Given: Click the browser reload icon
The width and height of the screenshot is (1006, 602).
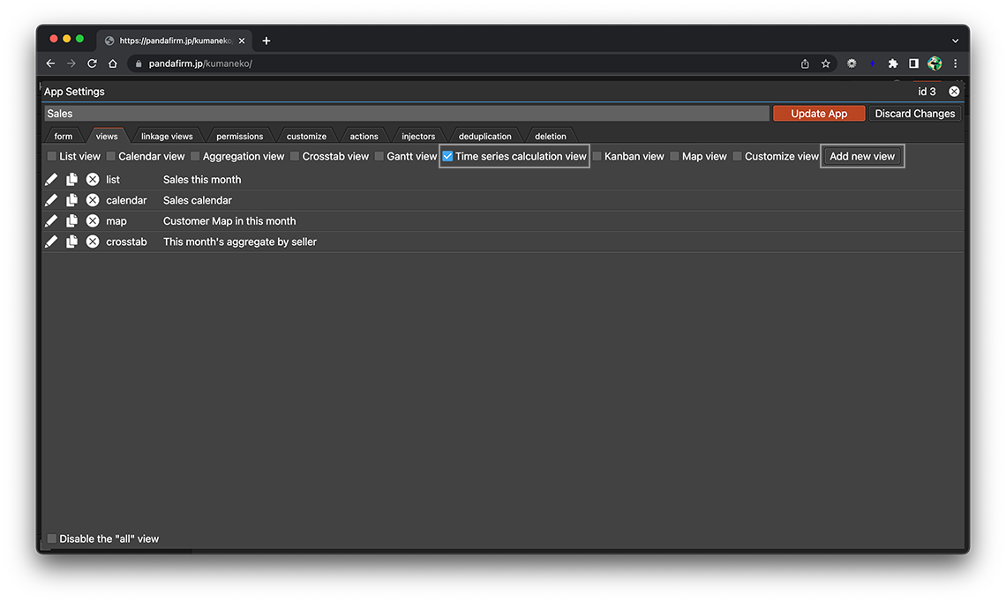Looking at the screenshot, I should [x=92, y=63].
